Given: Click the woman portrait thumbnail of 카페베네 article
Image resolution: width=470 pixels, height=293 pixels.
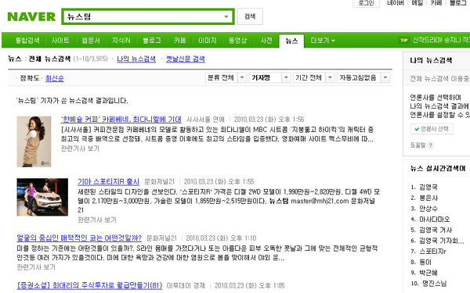Looking at the screenshot, I should 34,141.
